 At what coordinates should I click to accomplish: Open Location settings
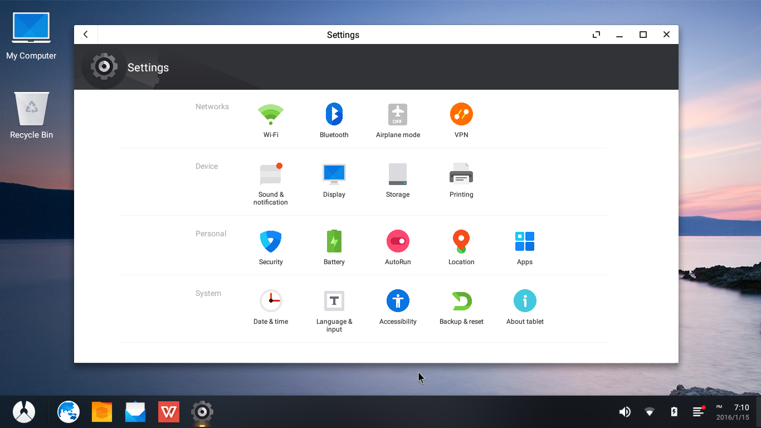[461, 245]
